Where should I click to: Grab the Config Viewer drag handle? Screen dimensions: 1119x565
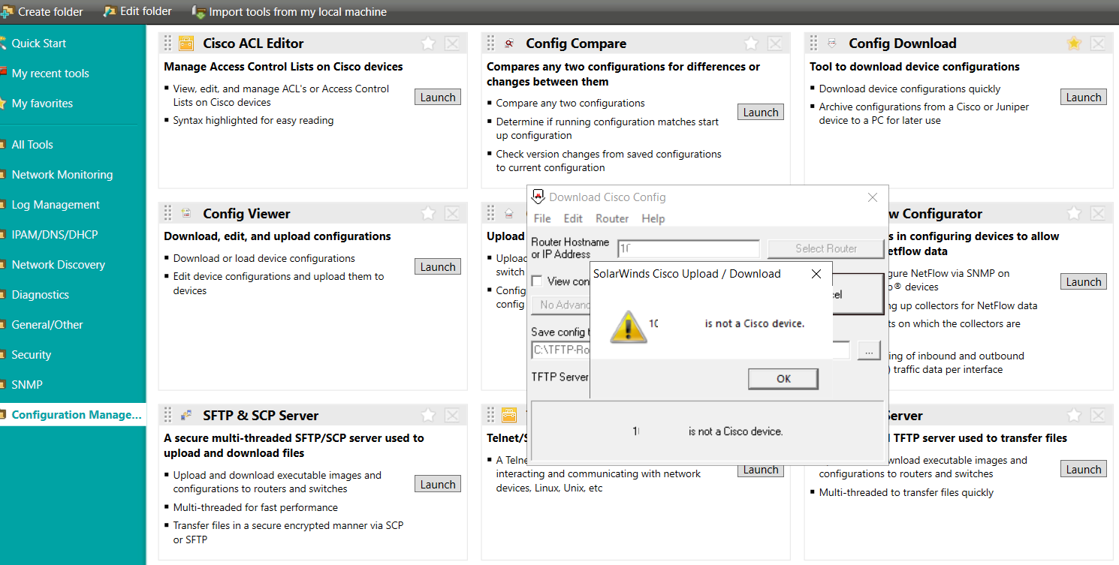tap(168, 214)
